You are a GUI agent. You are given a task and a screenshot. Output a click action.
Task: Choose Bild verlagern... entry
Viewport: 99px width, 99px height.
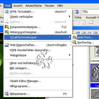coord(38,68)
